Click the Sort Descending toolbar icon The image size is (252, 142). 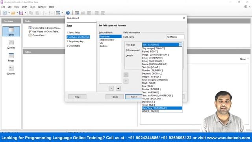click(x=51, y=13)
